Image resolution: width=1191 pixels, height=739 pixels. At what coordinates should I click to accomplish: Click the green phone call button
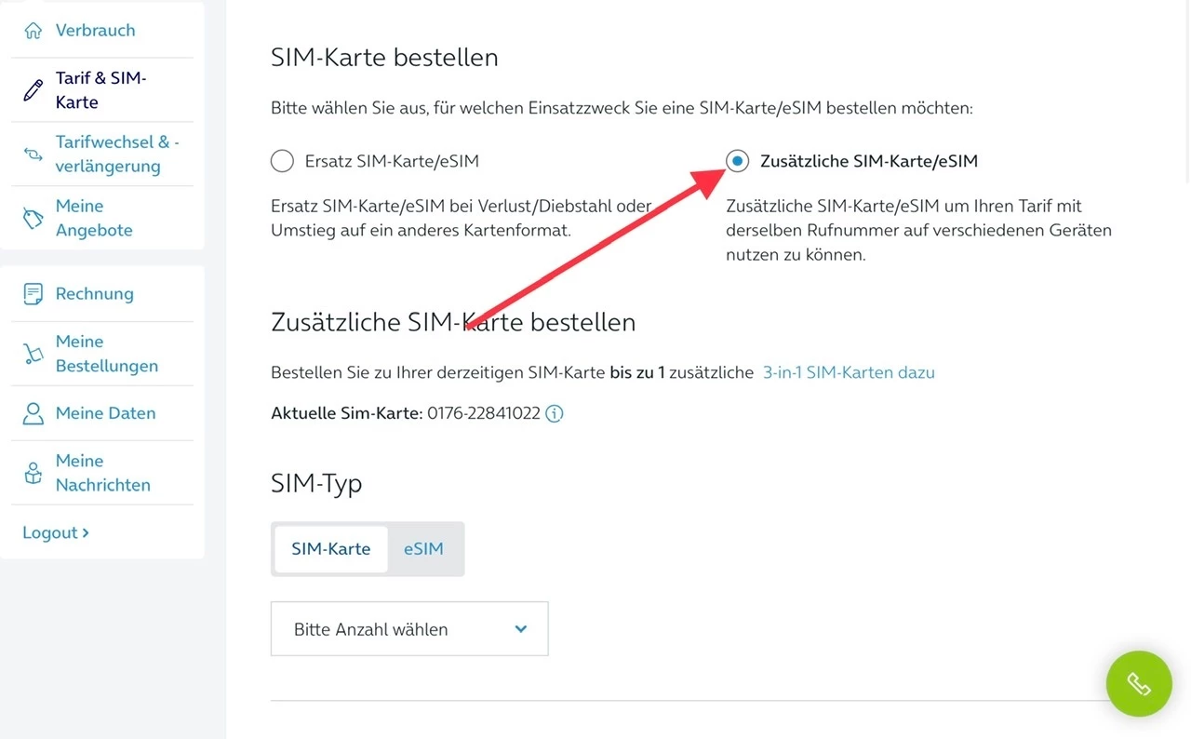pyautogui.click(x=1139, y=684)
